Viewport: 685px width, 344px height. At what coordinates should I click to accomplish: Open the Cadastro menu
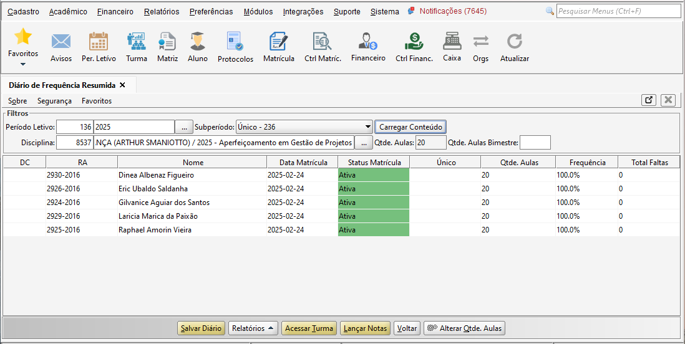(x=23, y=12)
